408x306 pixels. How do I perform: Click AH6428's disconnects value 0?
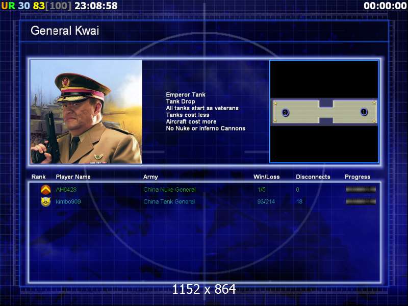(297, 190)
